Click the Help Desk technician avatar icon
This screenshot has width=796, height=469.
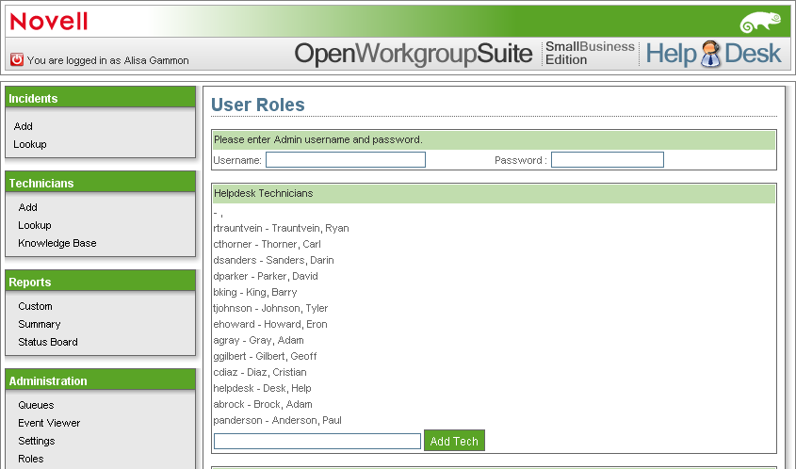tap(710, 54)
